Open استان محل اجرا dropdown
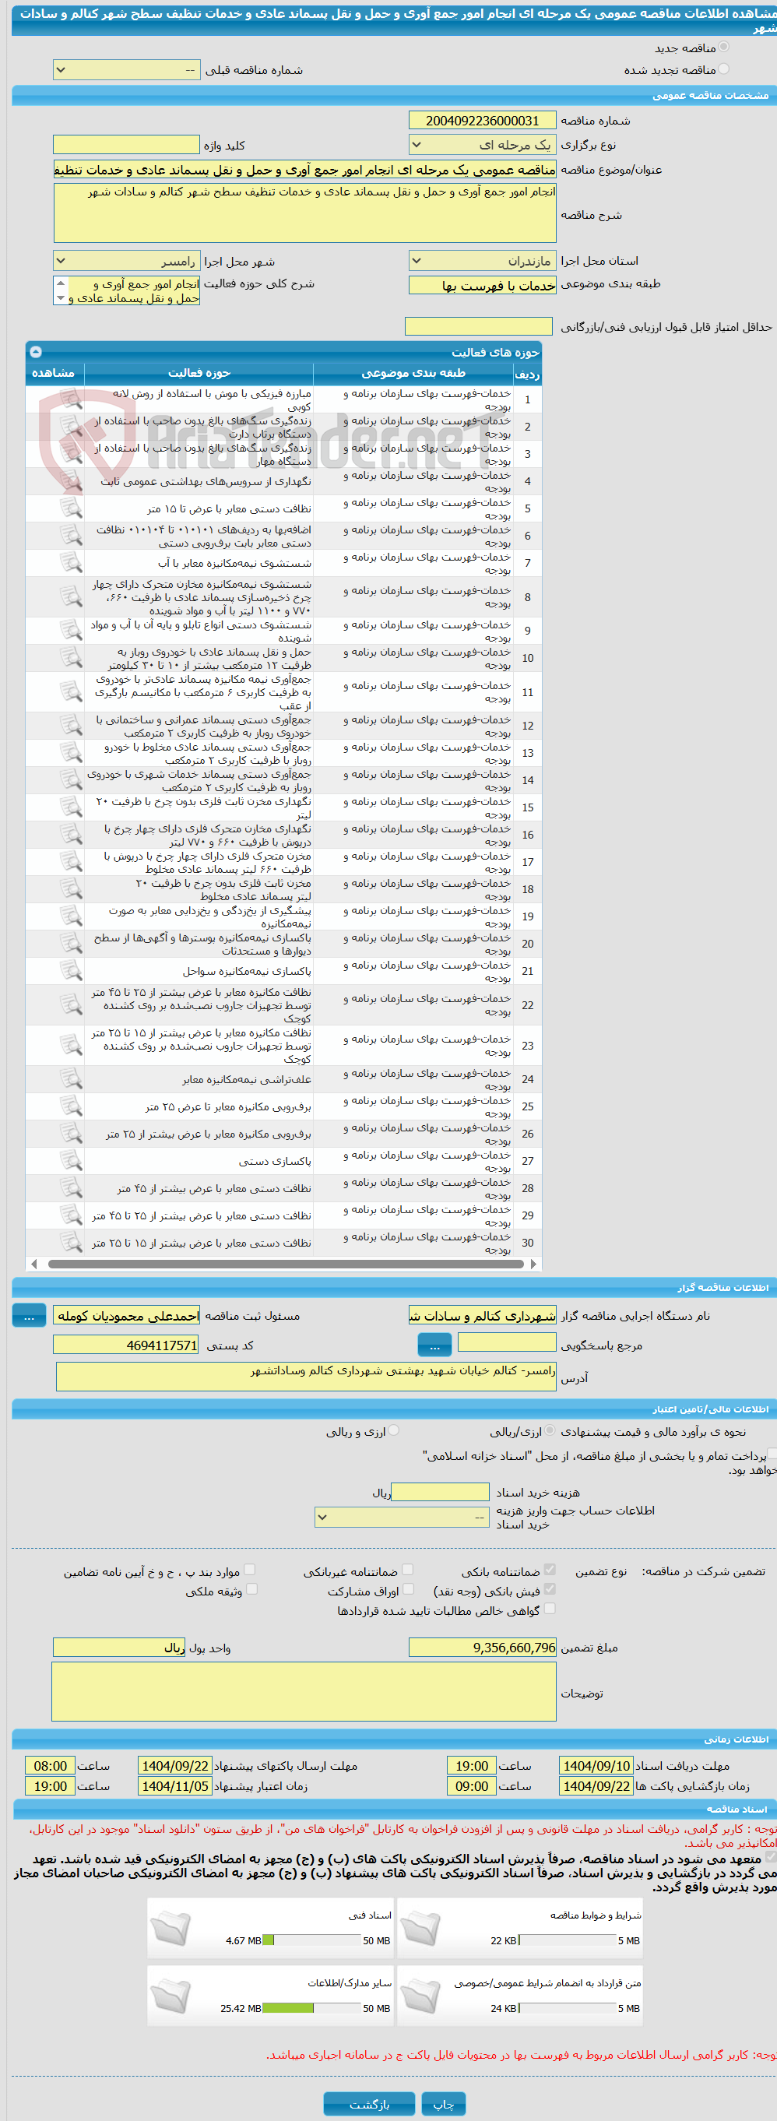Image resolution: width=777 pixels, height=2121 pixels. coord(483,261)
